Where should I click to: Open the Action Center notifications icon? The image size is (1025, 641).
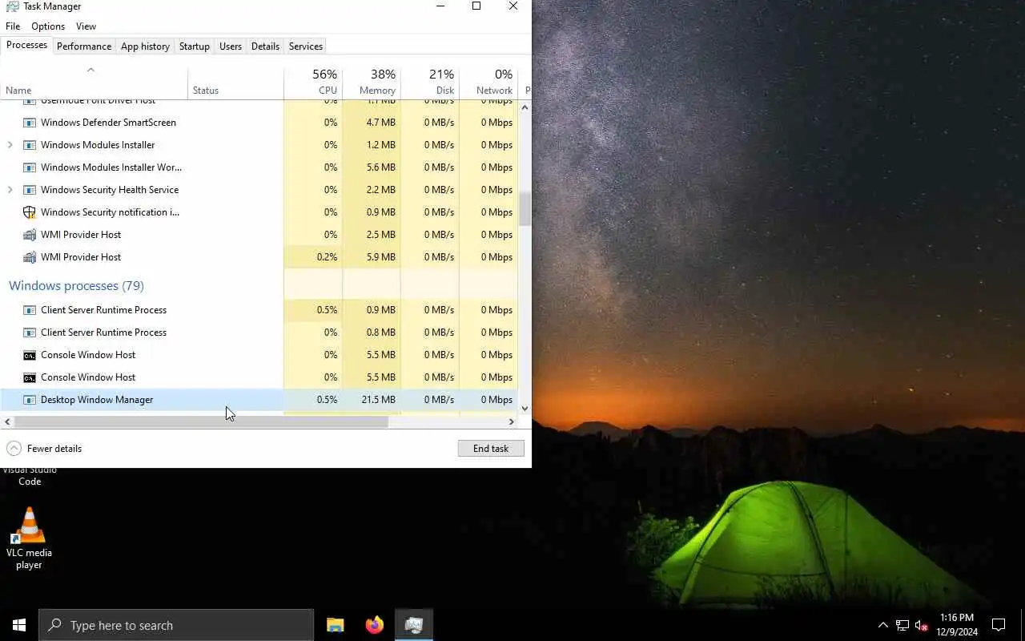click(999, 625)
